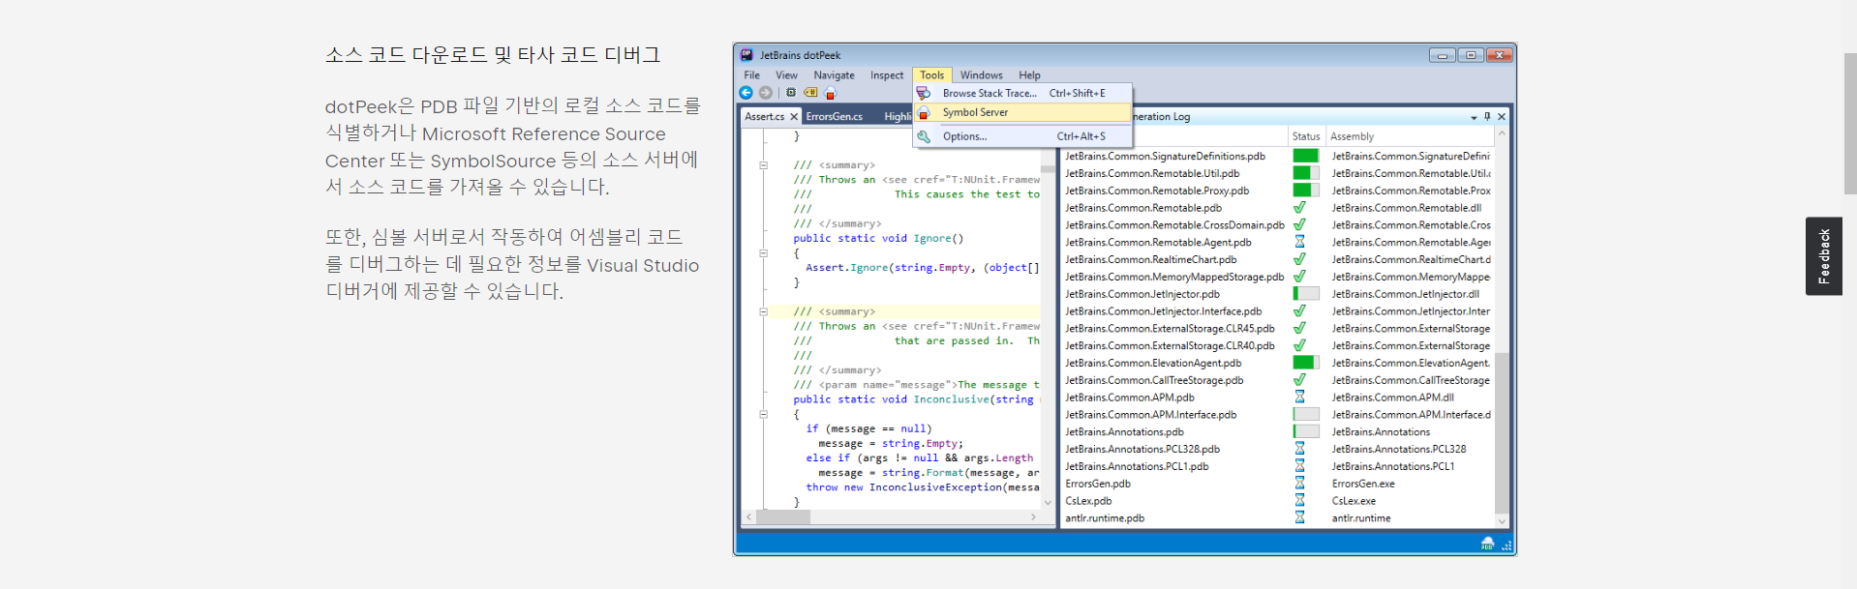Click the grey Navigate Forward arrow icon
The width and height of the screenshot is (1857, 589).
click(x=766, y=93)
